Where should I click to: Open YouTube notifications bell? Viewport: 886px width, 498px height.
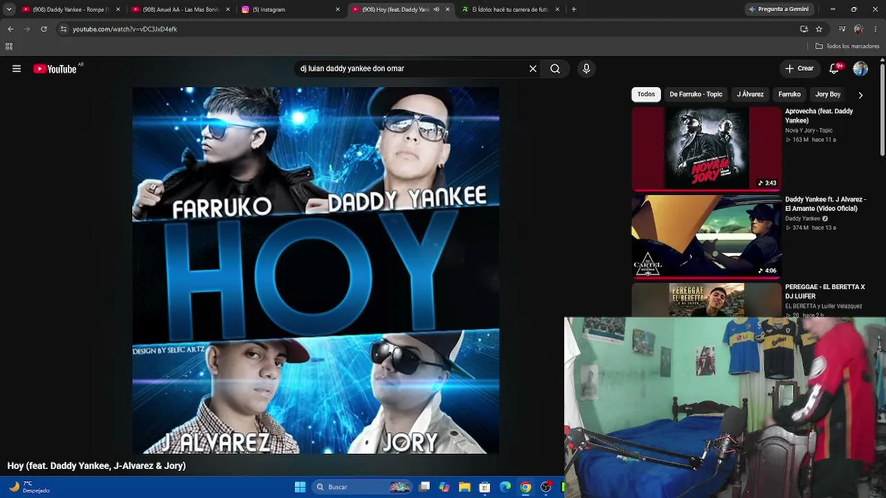click(835, 68)
